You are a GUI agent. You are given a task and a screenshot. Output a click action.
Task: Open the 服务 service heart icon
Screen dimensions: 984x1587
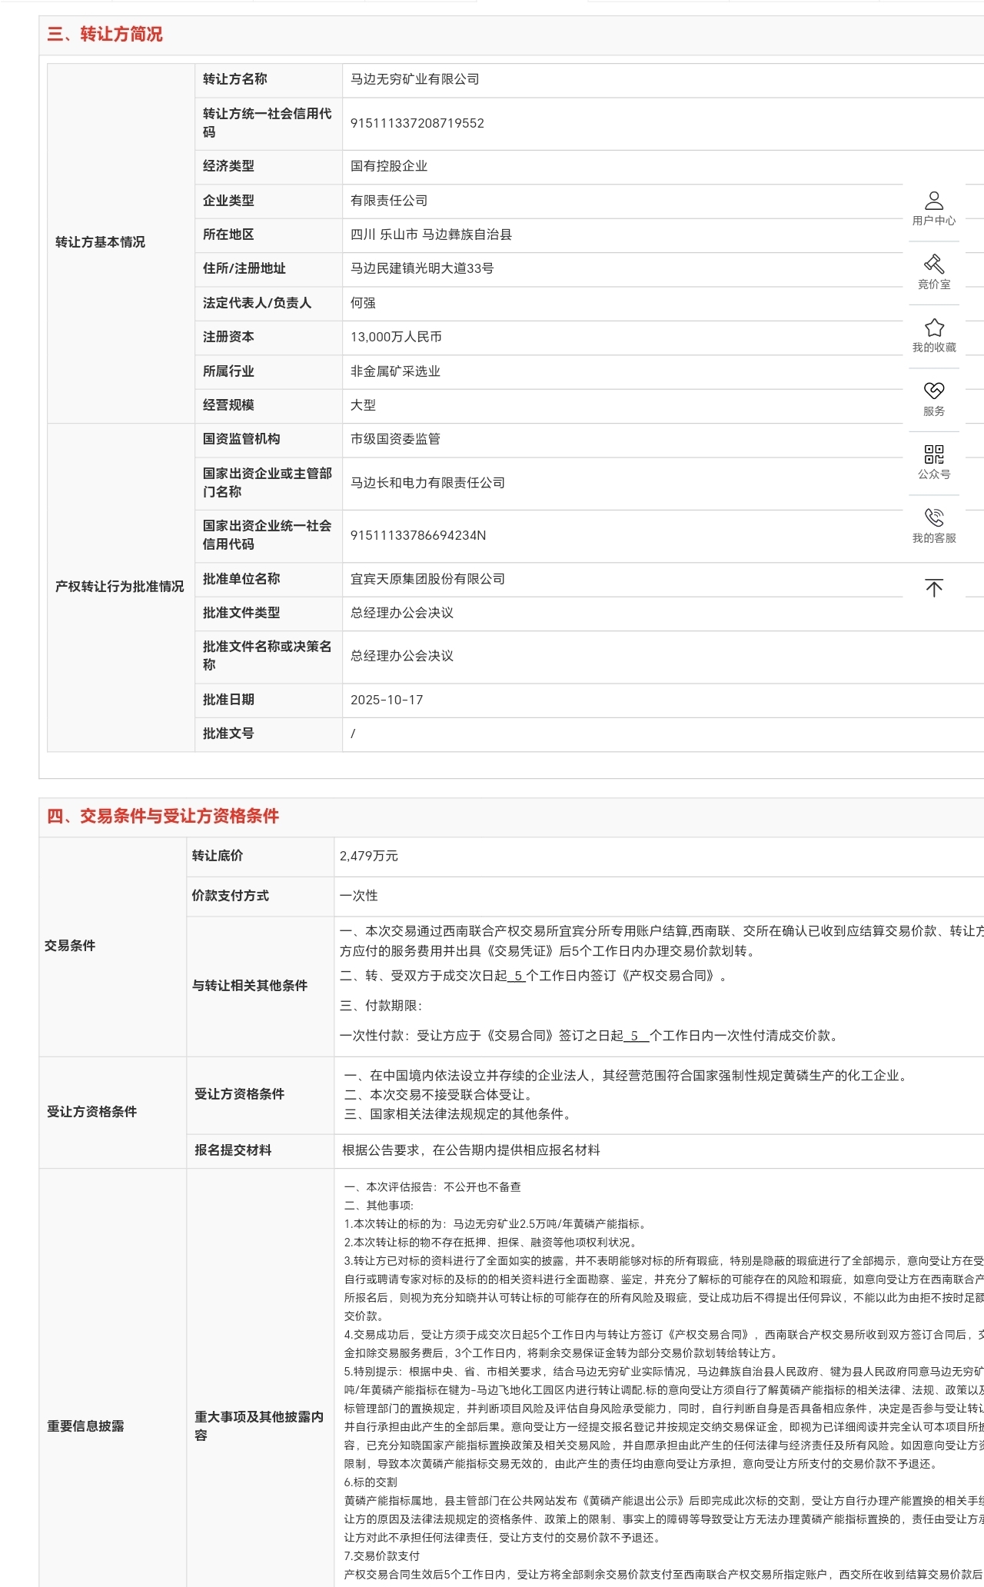(934, 400)
